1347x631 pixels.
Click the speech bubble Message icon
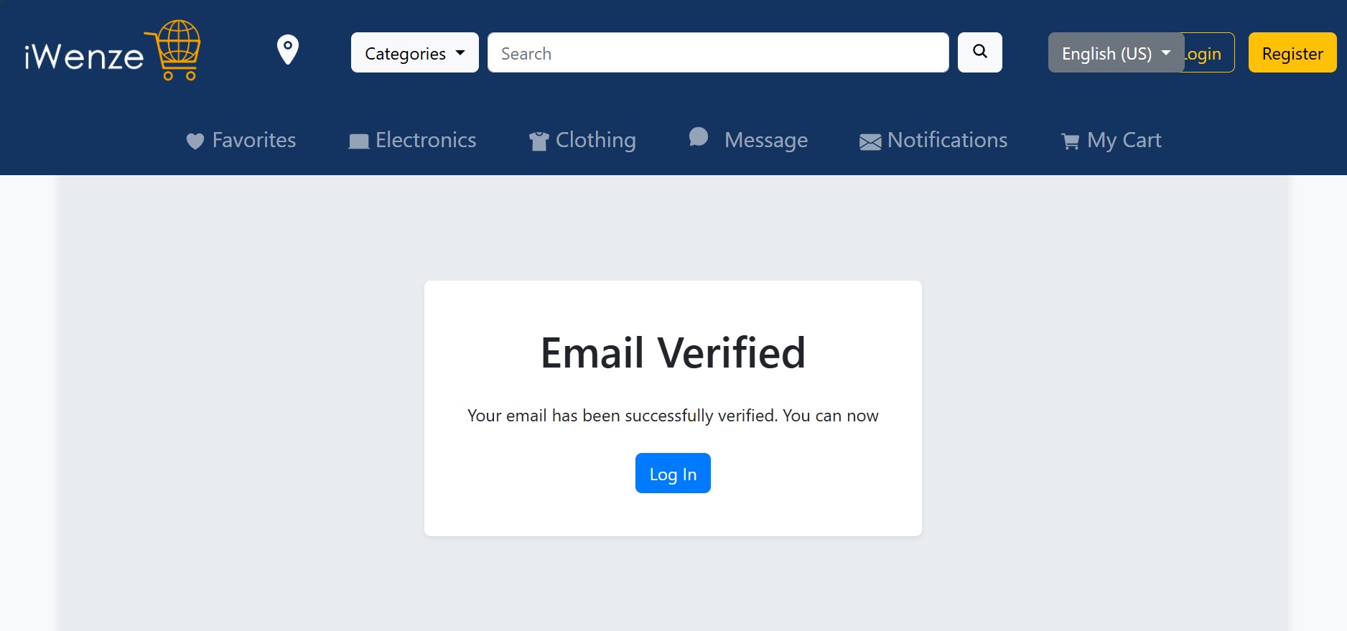click(699, 136)
